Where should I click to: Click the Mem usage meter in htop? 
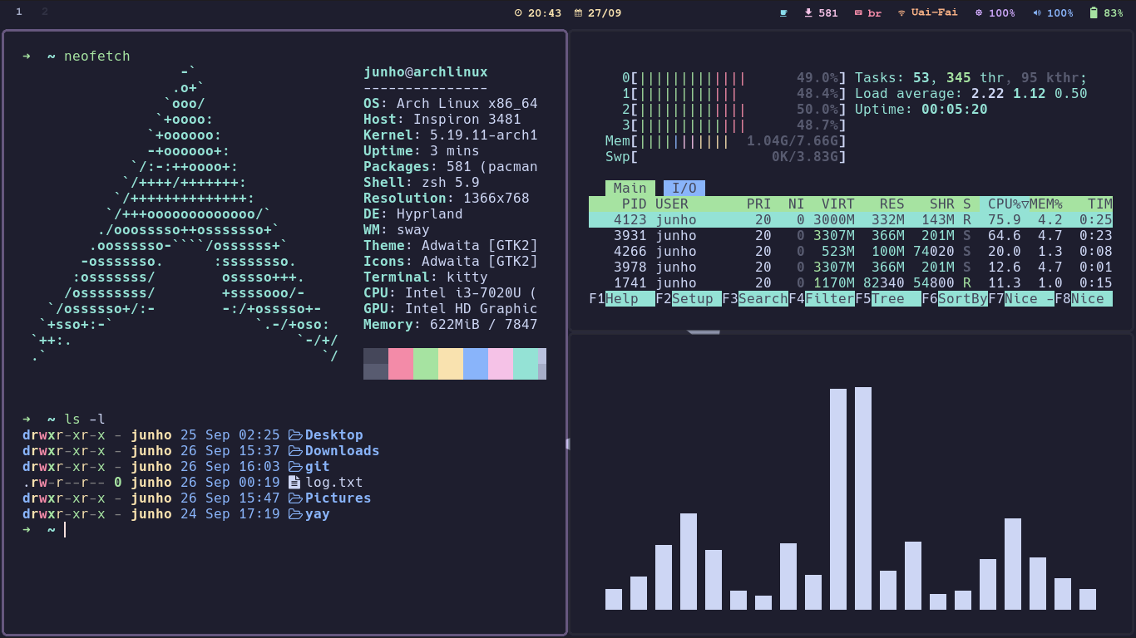point(726,141)
